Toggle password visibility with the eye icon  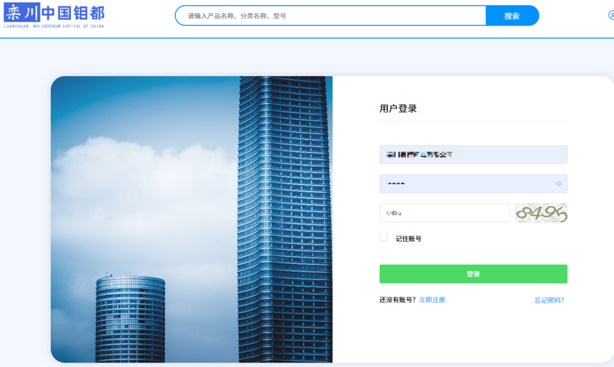559,184
